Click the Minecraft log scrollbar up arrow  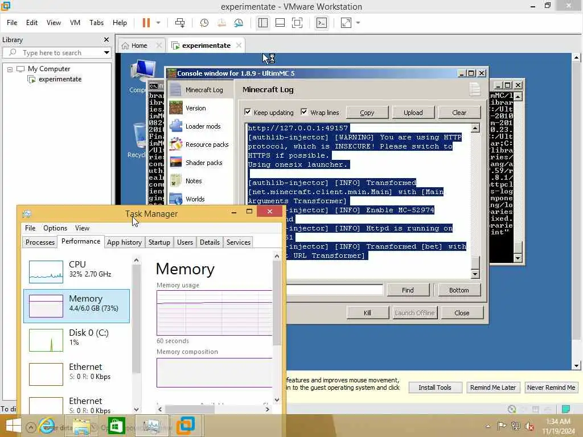pos(475,129)
